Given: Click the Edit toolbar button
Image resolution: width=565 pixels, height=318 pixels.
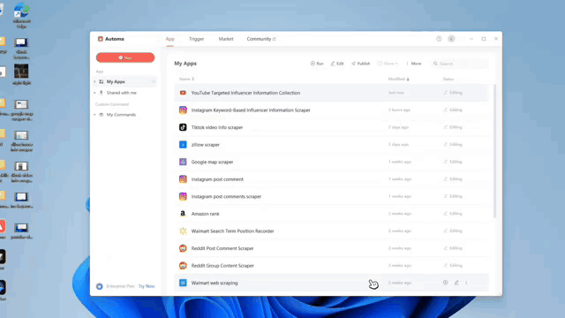Looking at the screenshot, I should click(x=337, y=64).
